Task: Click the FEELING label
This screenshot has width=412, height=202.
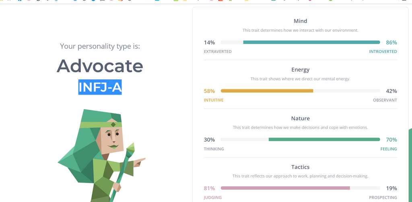Action: (389, 149)
